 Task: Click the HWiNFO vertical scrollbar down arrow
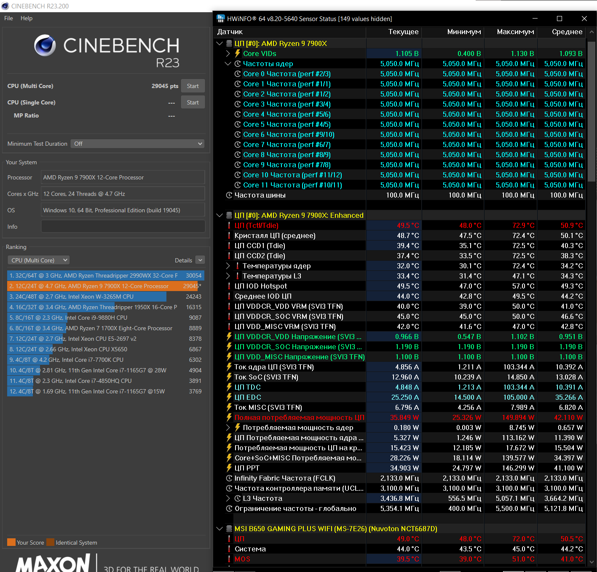(x=592, y=561)
